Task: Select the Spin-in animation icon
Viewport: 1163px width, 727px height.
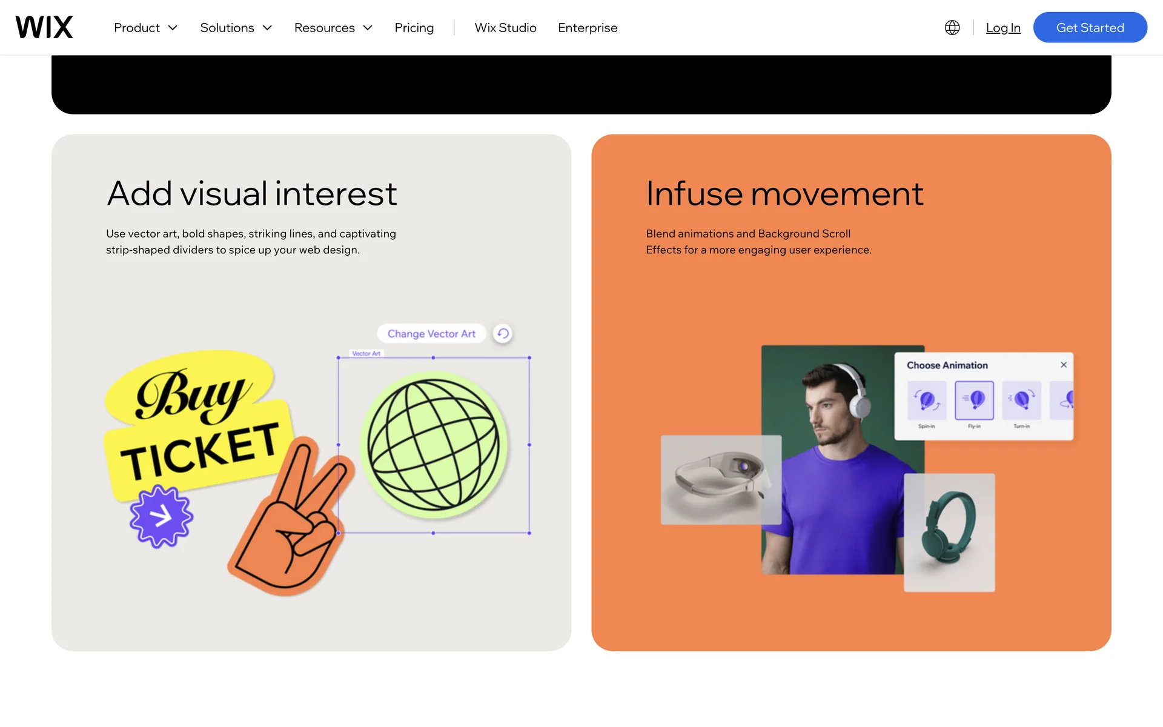Action: 927,400
